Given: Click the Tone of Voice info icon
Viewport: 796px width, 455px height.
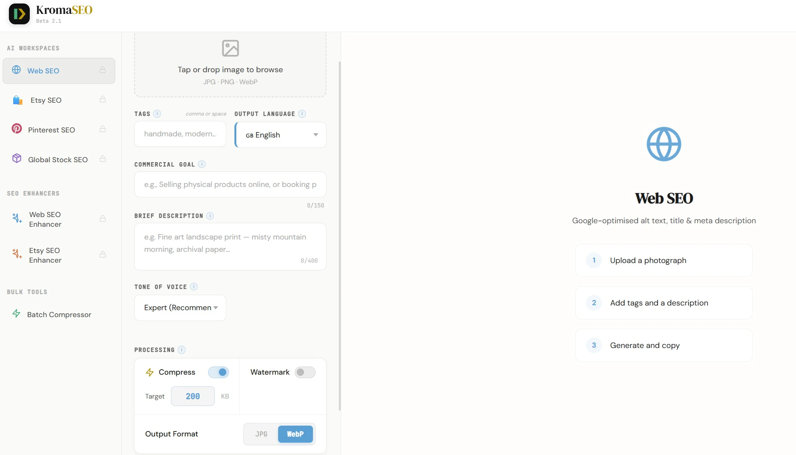Looking at the screenshot, I should click(x=194, y=287).
